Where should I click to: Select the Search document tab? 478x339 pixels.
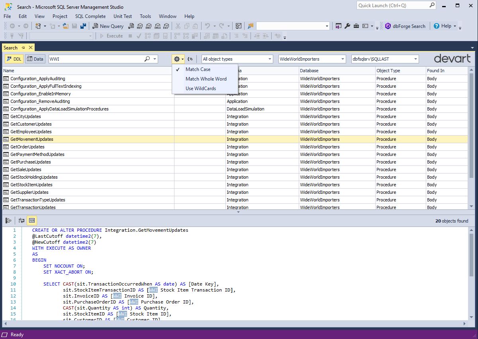[x=10, y=47]
